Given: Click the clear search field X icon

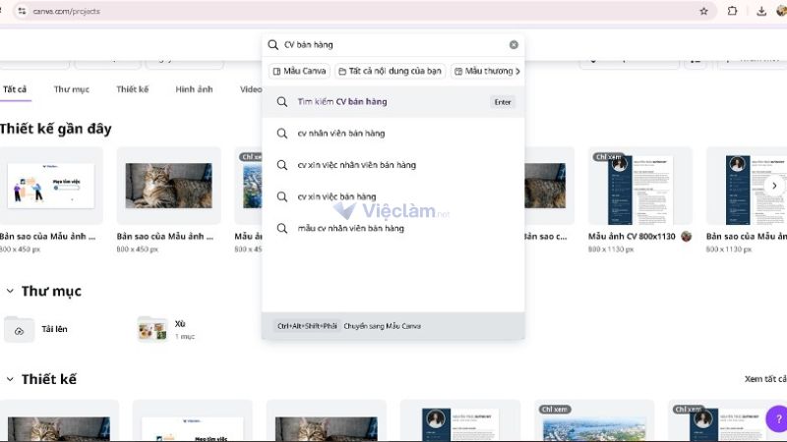Looking at the screenshot, I should tap(514, 44).
